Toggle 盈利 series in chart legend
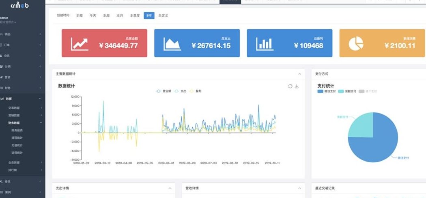 (196, 91)
